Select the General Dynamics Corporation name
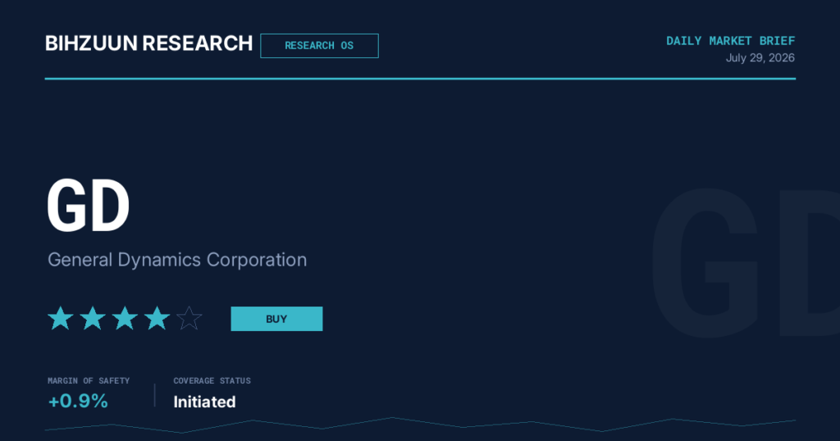The height and width of the screenshot is (441, 840). [x=177, y=260]
